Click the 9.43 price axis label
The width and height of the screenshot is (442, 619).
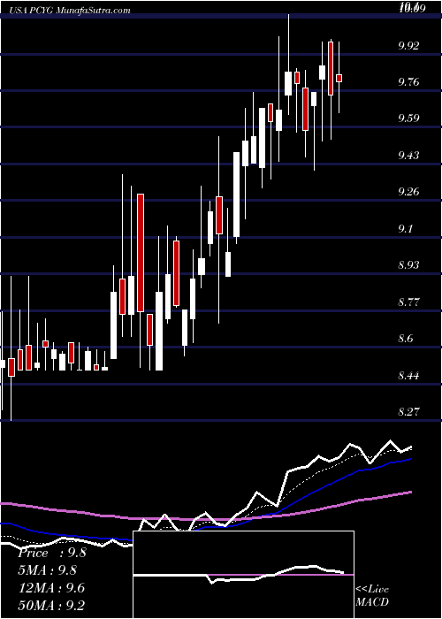[408, 155]
